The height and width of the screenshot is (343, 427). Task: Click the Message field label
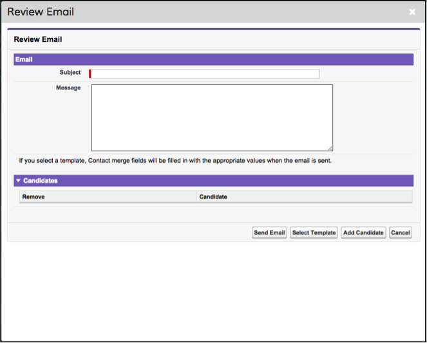[68, 88]
